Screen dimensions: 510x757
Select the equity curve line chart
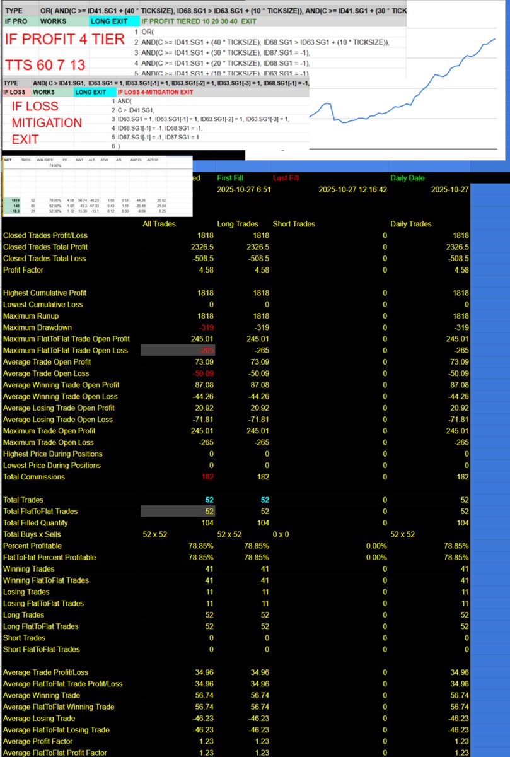pyautogui.click(x=402, y=82)
